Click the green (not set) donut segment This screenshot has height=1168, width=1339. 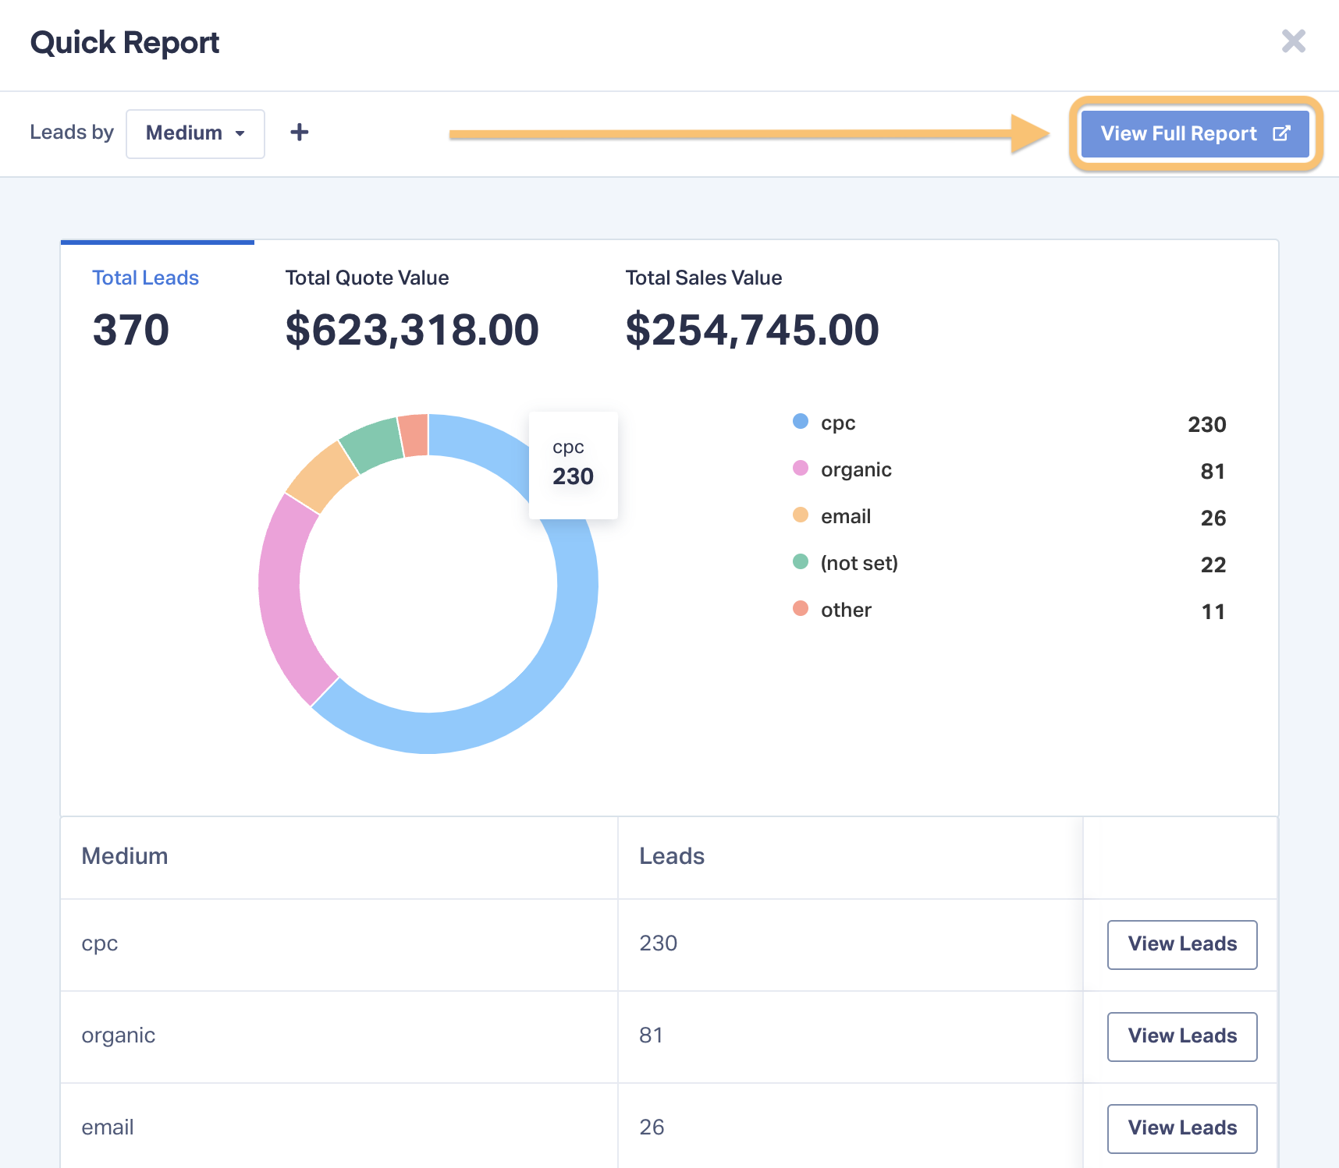tap(373, 444)
